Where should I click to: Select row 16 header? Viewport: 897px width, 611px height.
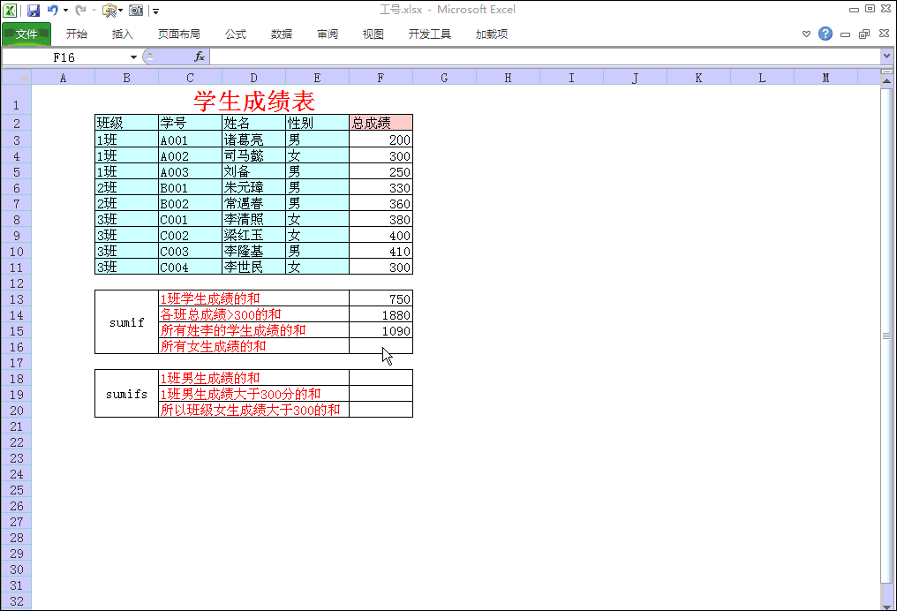(17, 347)
